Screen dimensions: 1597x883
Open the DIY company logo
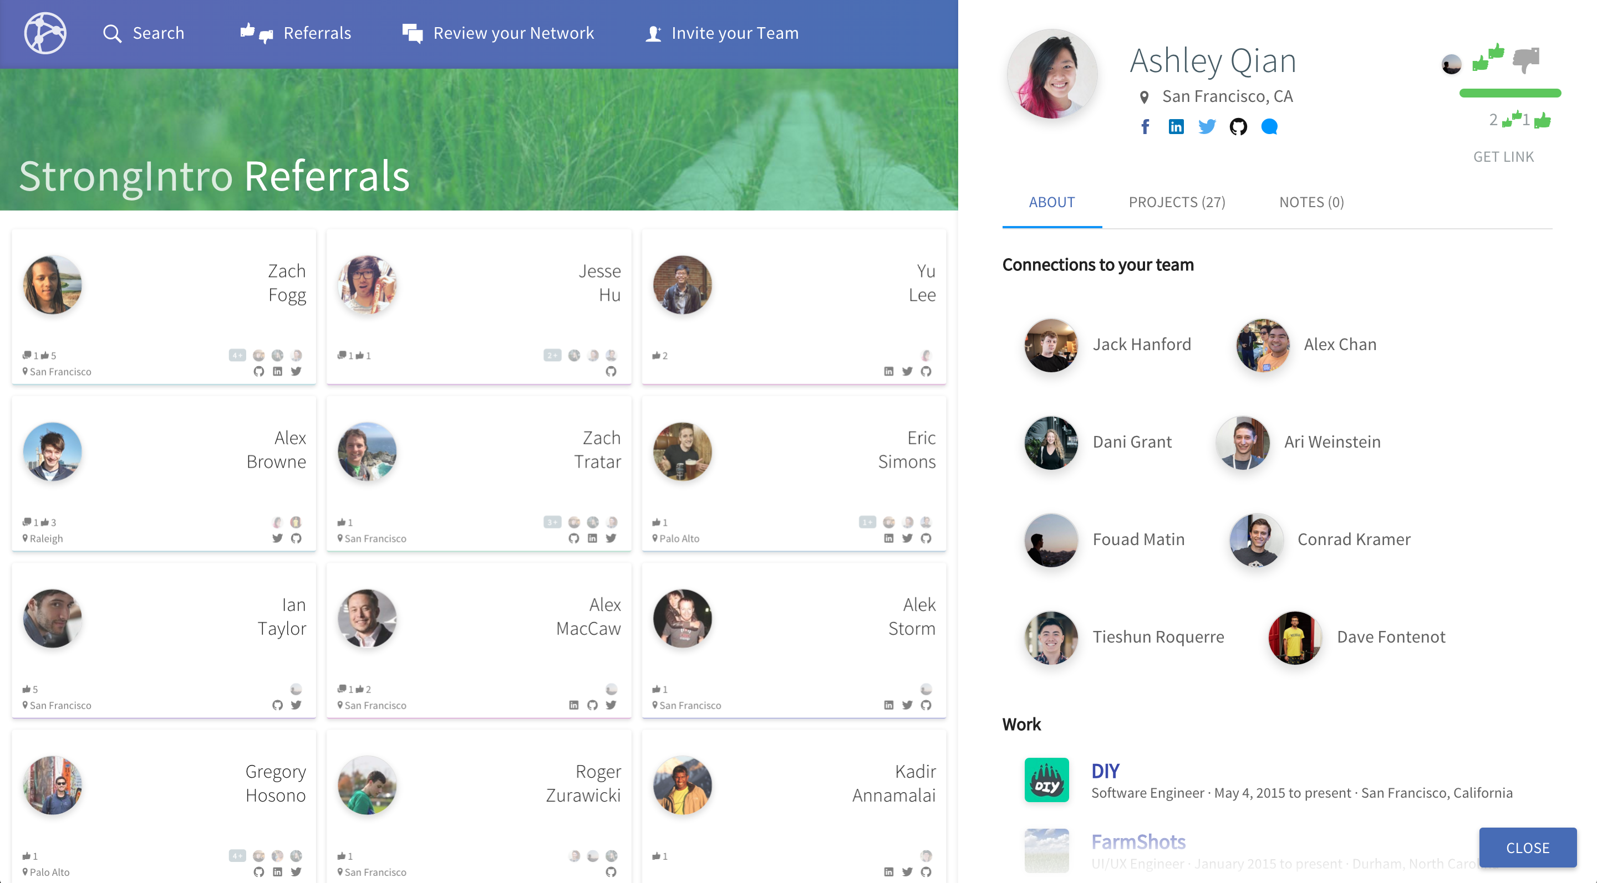(x=1046, y=779)
